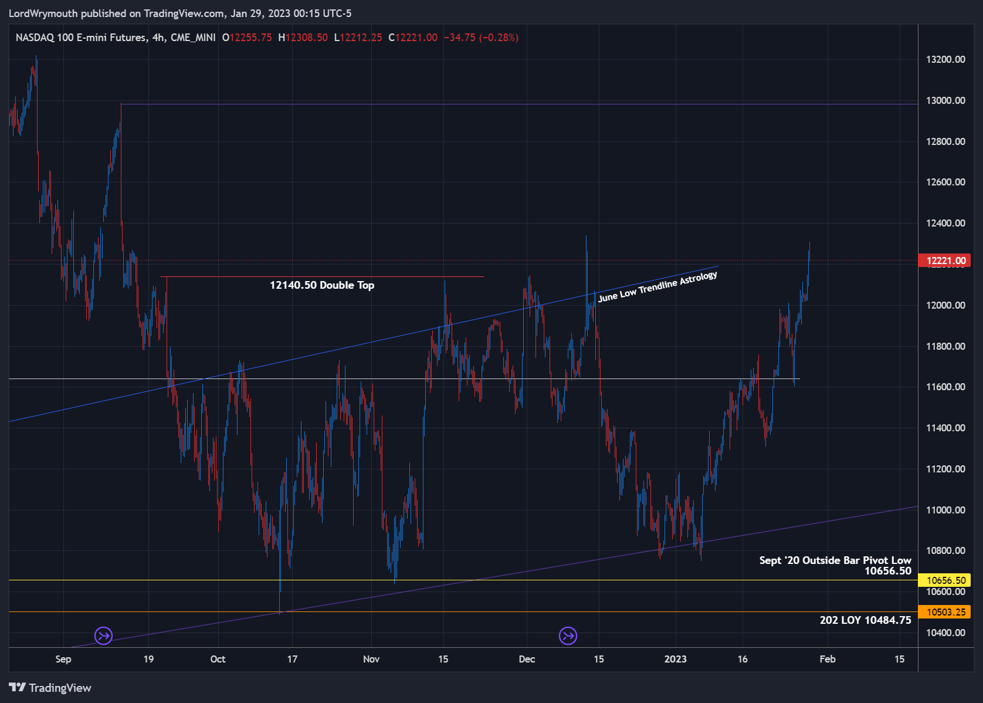Click the red 12221.00 current price label
This screenshot has width=983, height=703.
944,261
